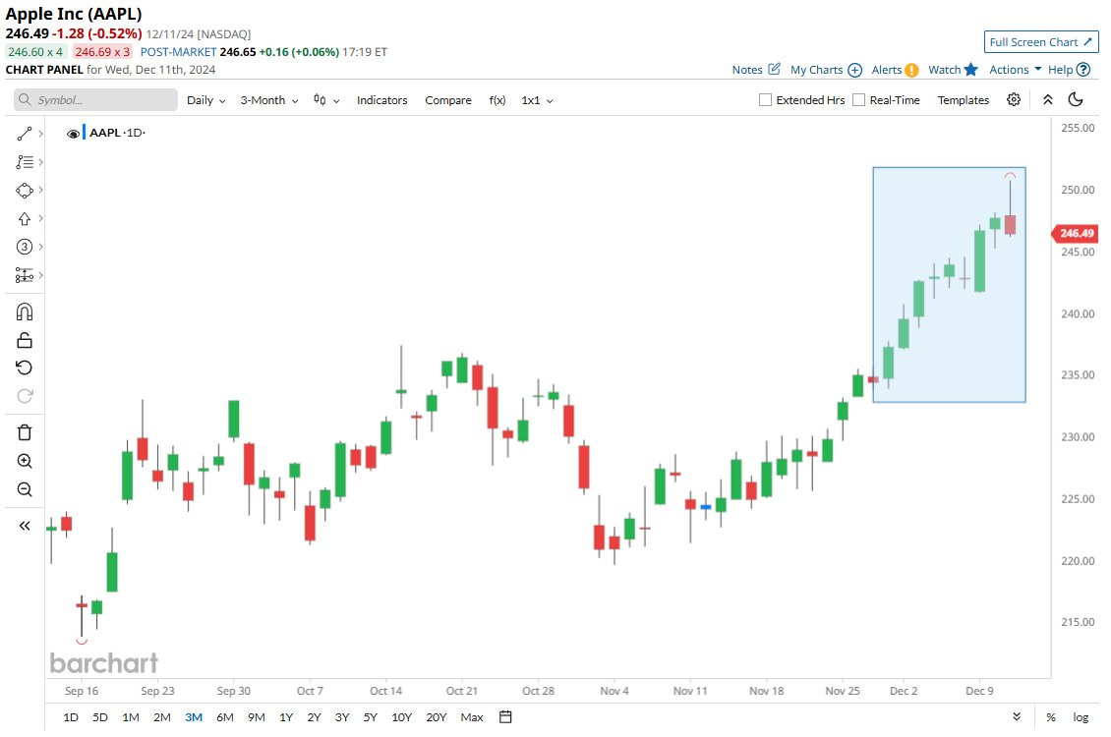Image resolution: width=1111 pixels, height=737 pixels.
Task: Expand measurement tool submenu chevron
Action: [x=41, y=275]
